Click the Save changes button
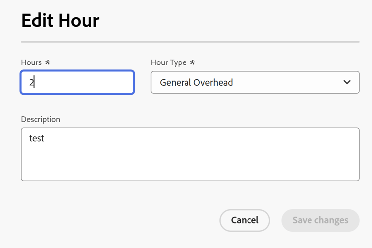Viewport: 372px width, 248px height. click(320, 220)
